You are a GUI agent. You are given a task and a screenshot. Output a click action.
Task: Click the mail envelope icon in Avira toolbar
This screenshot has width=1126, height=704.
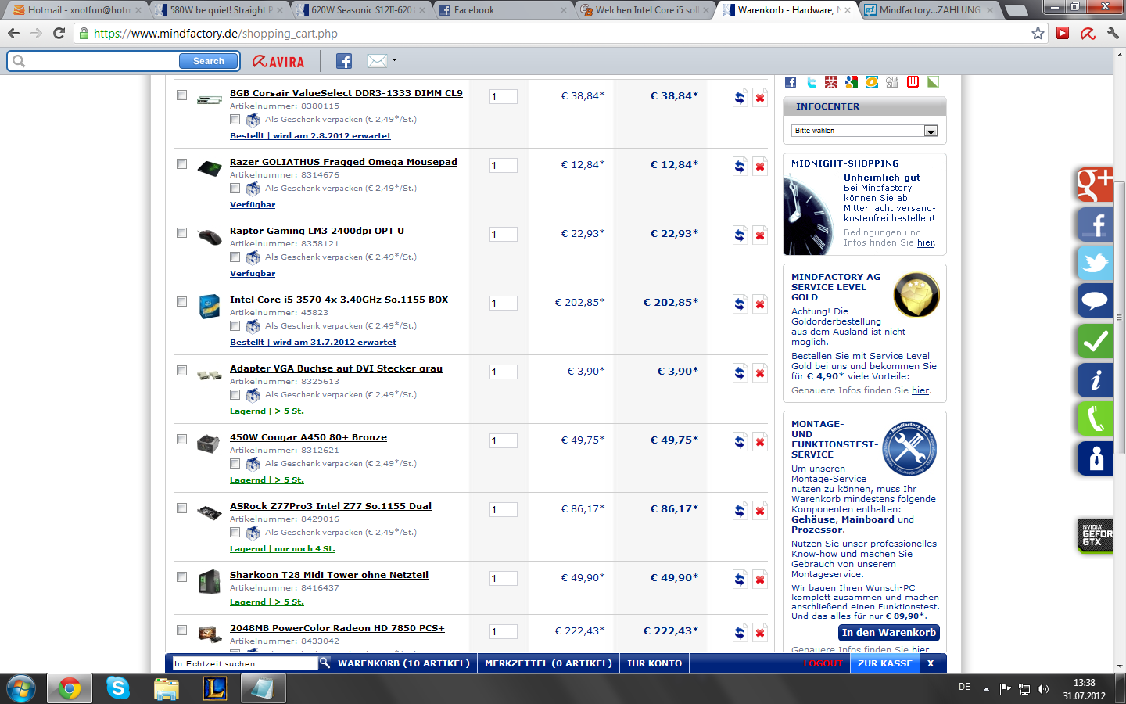pyautogui.click(x=377, y=61)
